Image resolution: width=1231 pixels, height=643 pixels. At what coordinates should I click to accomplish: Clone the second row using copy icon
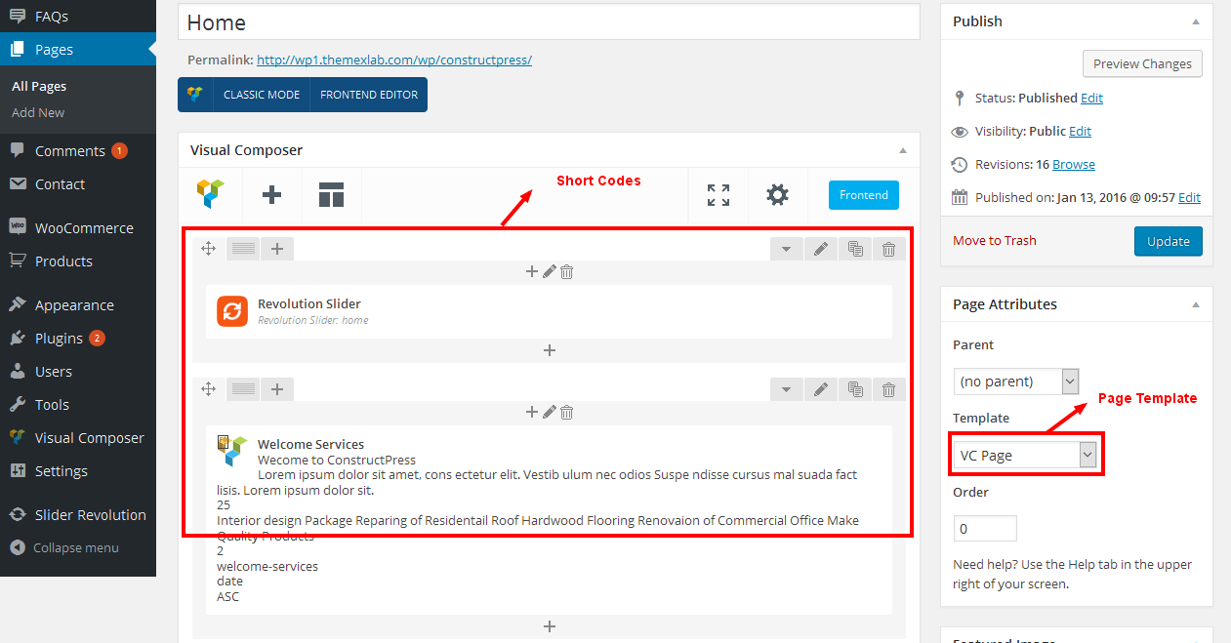[855, 390]
